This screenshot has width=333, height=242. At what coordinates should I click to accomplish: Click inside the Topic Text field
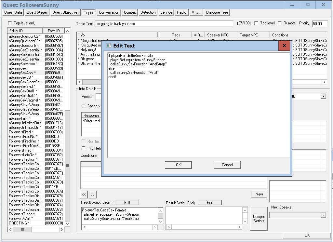tap(164, 24)
